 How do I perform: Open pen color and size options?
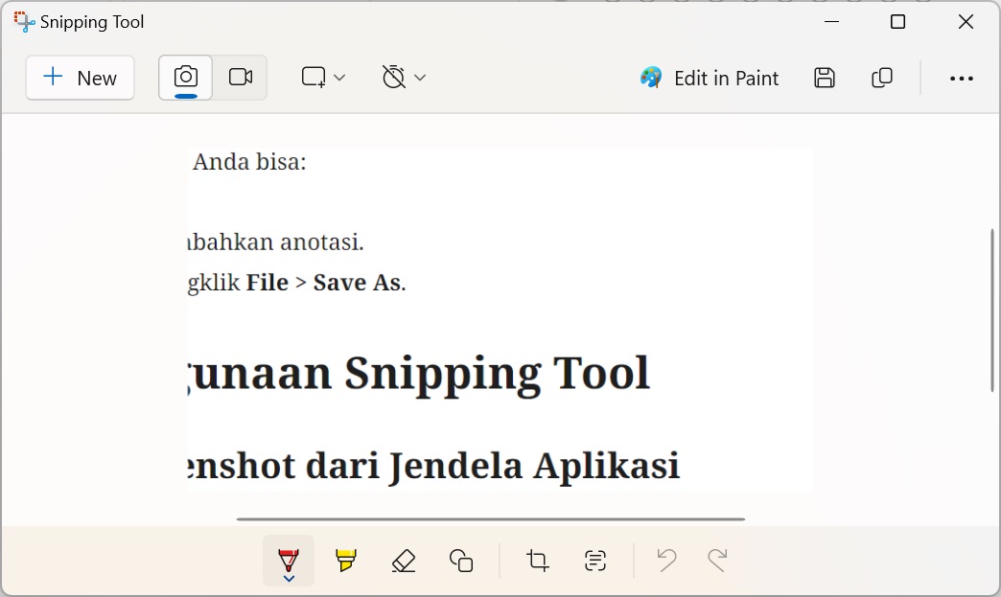pyautogui.click(x=288, y=578)
